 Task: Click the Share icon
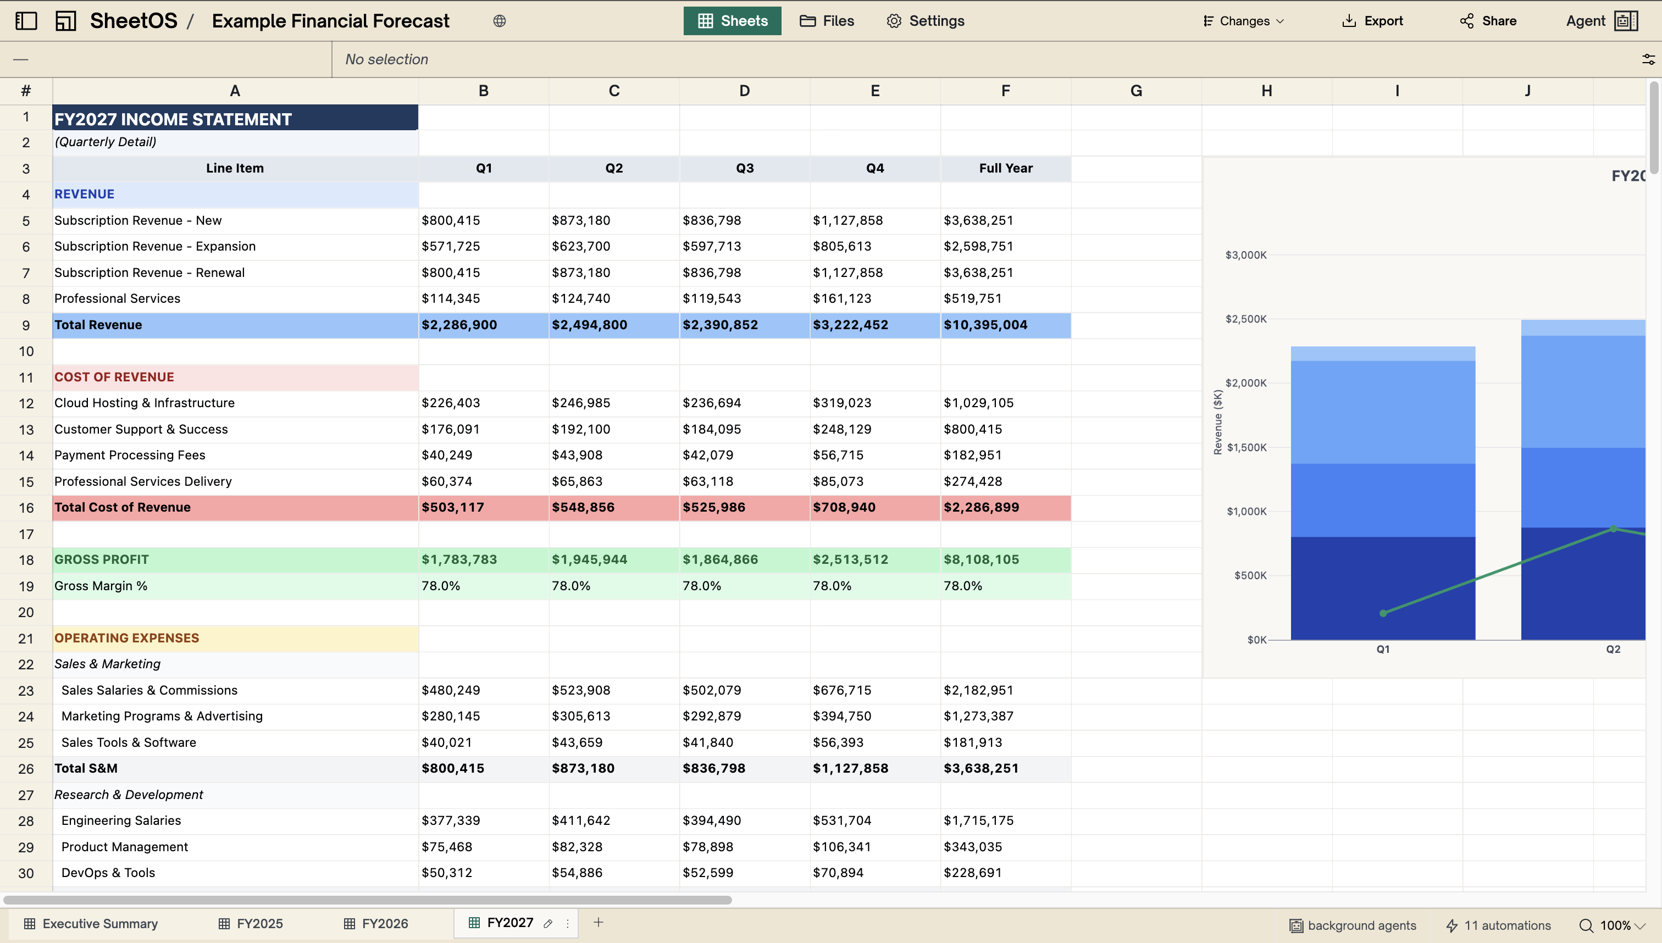point(1466,20)
